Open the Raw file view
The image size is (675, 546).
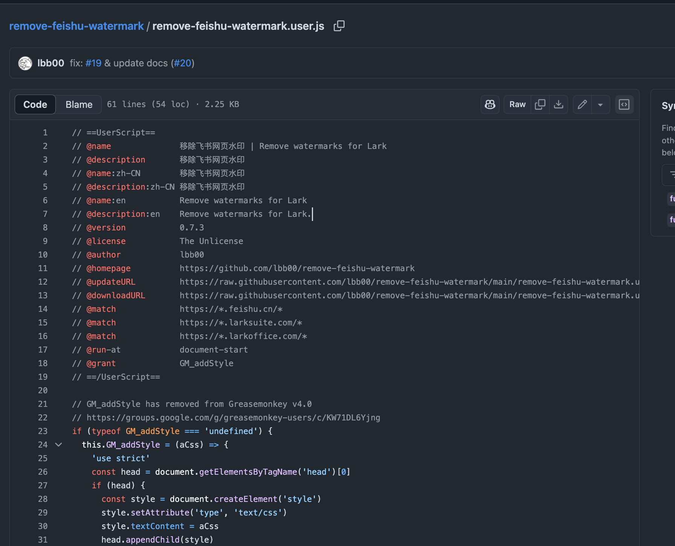click(x=518, y=104)
